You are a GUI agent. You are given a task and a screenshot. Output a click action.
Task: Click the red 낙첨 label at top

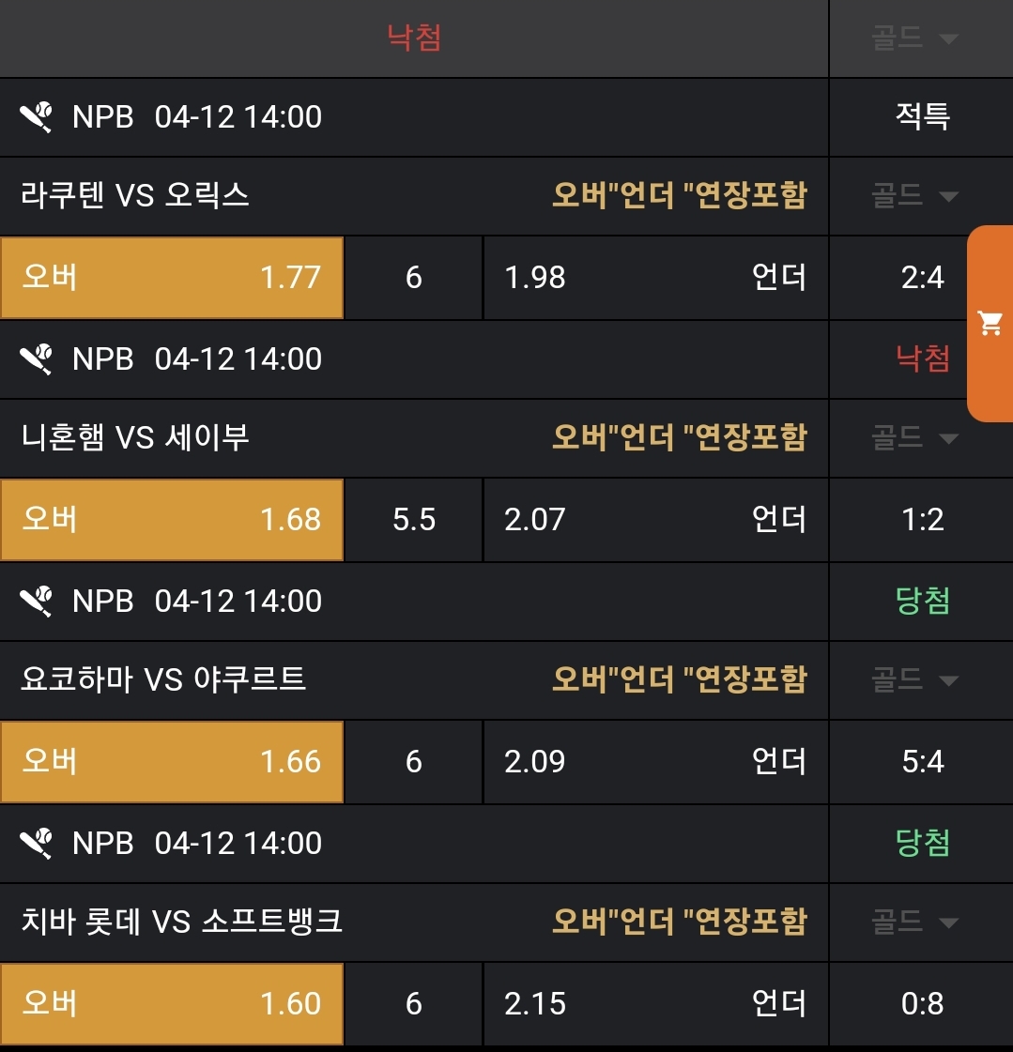click(414, 38)
